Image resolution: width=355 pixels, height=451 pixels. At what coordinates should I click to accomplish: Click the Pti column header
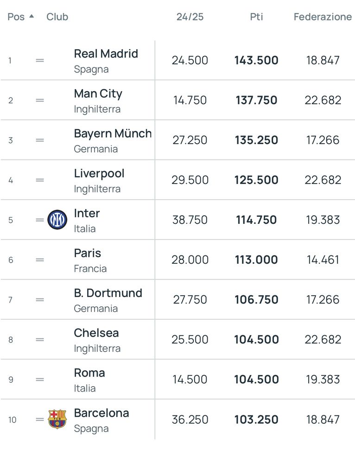point(256,17)
